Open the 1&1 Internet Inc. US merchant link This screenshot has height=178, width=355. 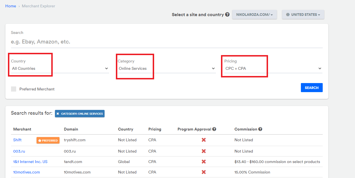[30, 162]
